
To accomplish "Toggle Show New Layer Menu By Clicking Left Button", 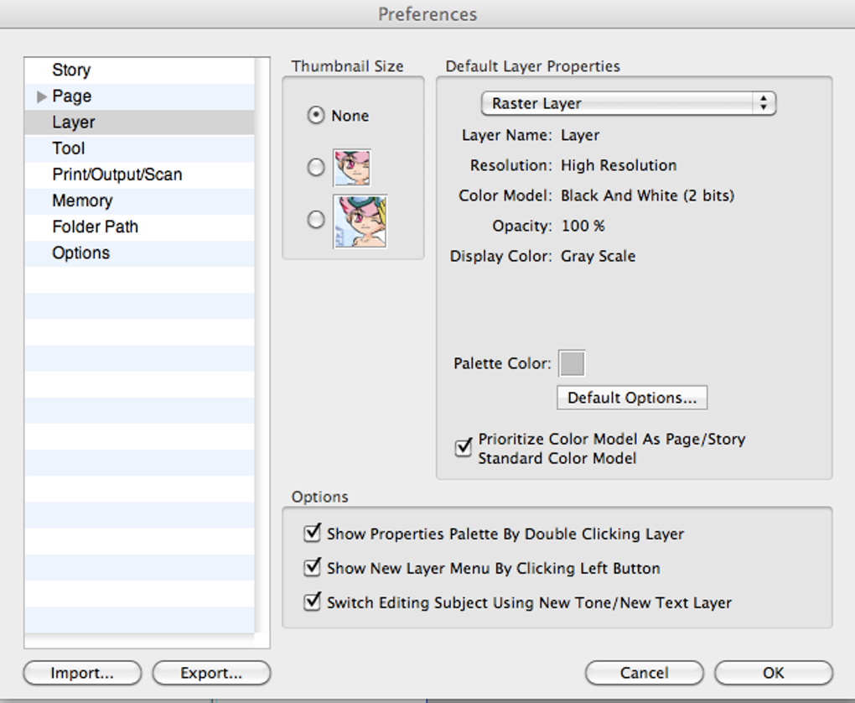I will 312,567.
